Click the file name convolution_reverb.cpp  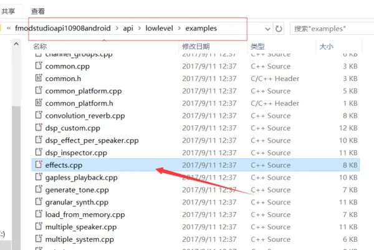85,116
